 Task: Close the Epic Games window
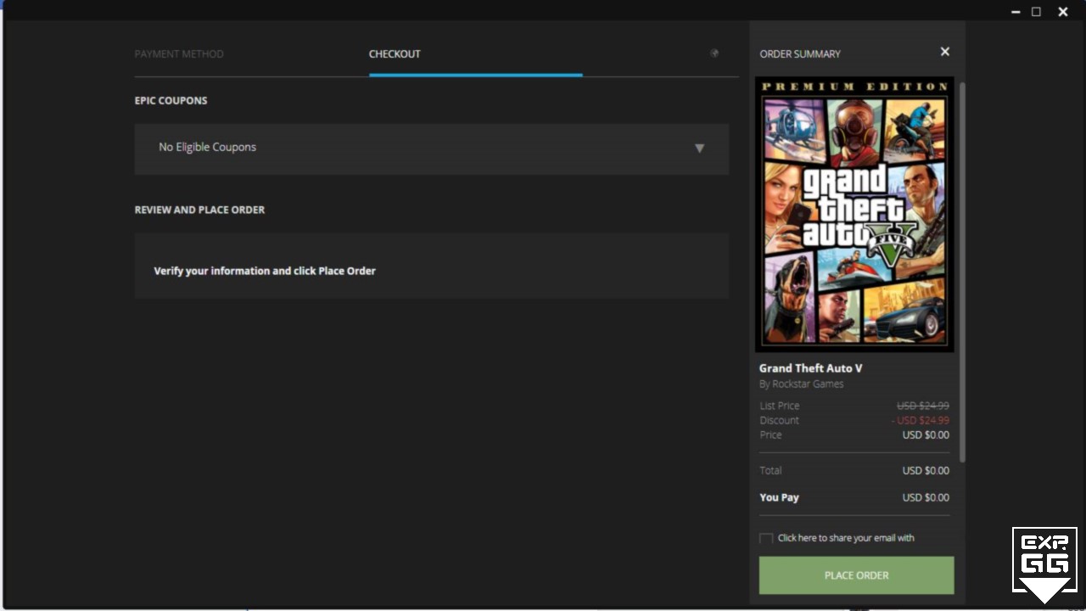[1062, 12]
